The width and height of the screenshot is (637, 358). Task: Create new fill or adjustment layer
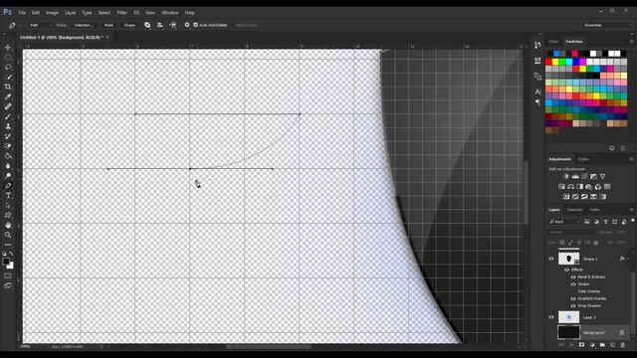coord(592,345)
